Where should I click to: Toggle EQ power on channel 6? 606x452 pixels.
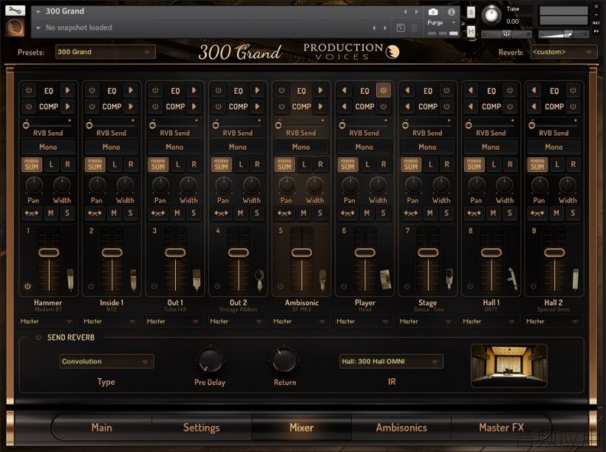(x=383, y=90)
